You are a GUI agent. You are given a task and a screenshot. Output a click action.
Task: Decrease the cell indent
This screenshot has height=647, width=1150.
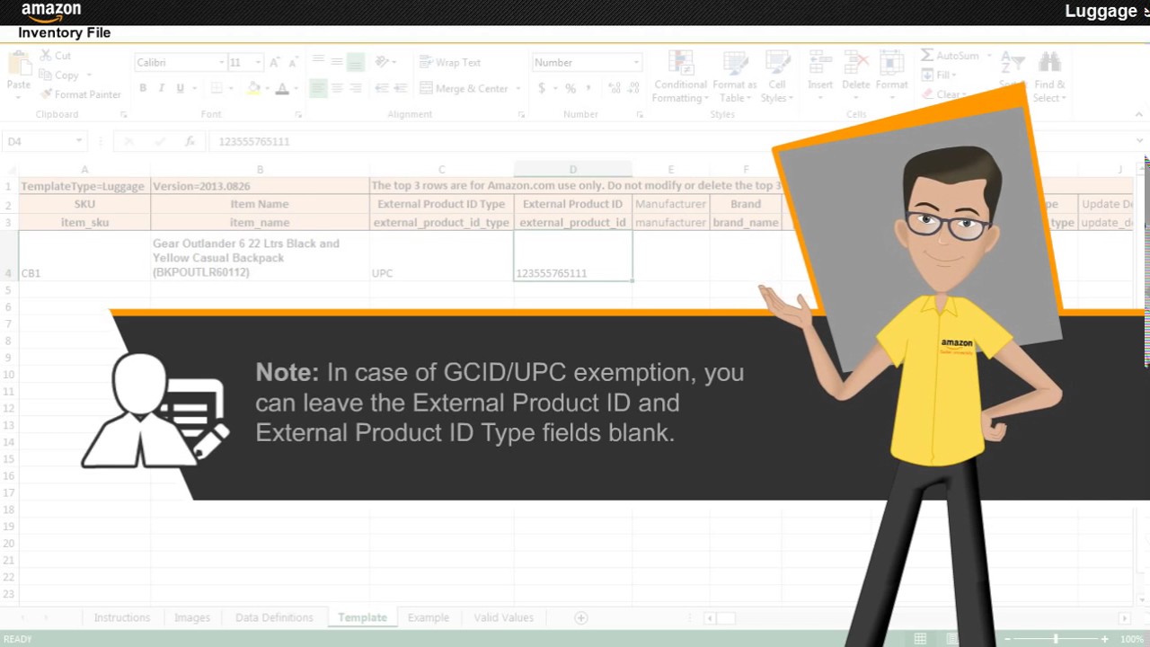[x=382, y=88]
